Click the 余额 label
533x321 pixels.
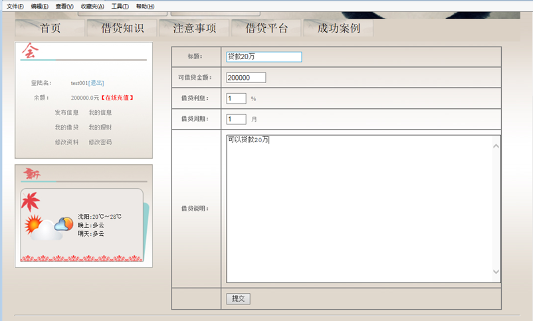(41, 98)
